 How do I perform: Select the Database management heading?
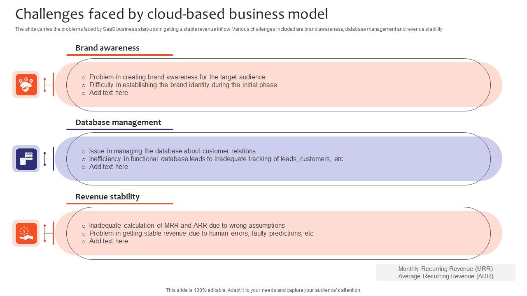pos(118,123)
